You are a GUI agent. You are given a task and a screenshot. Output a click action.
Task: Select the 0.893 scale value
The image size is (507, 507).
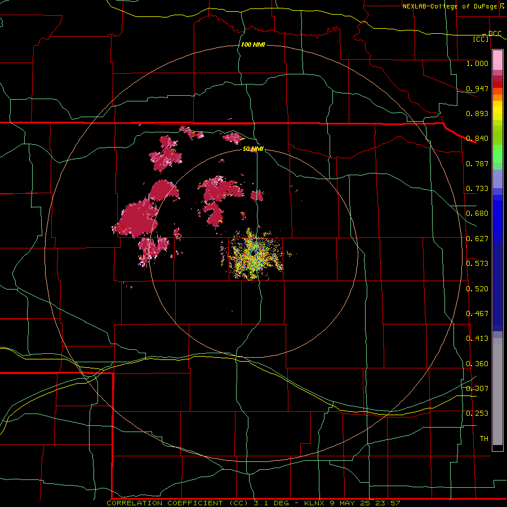pyautogui.click(x=477, y=113)
